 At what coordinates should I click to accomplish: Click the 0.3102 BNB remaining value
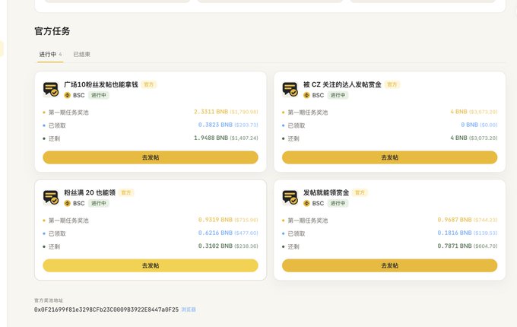pyautogui.click(x=215, y=246)
